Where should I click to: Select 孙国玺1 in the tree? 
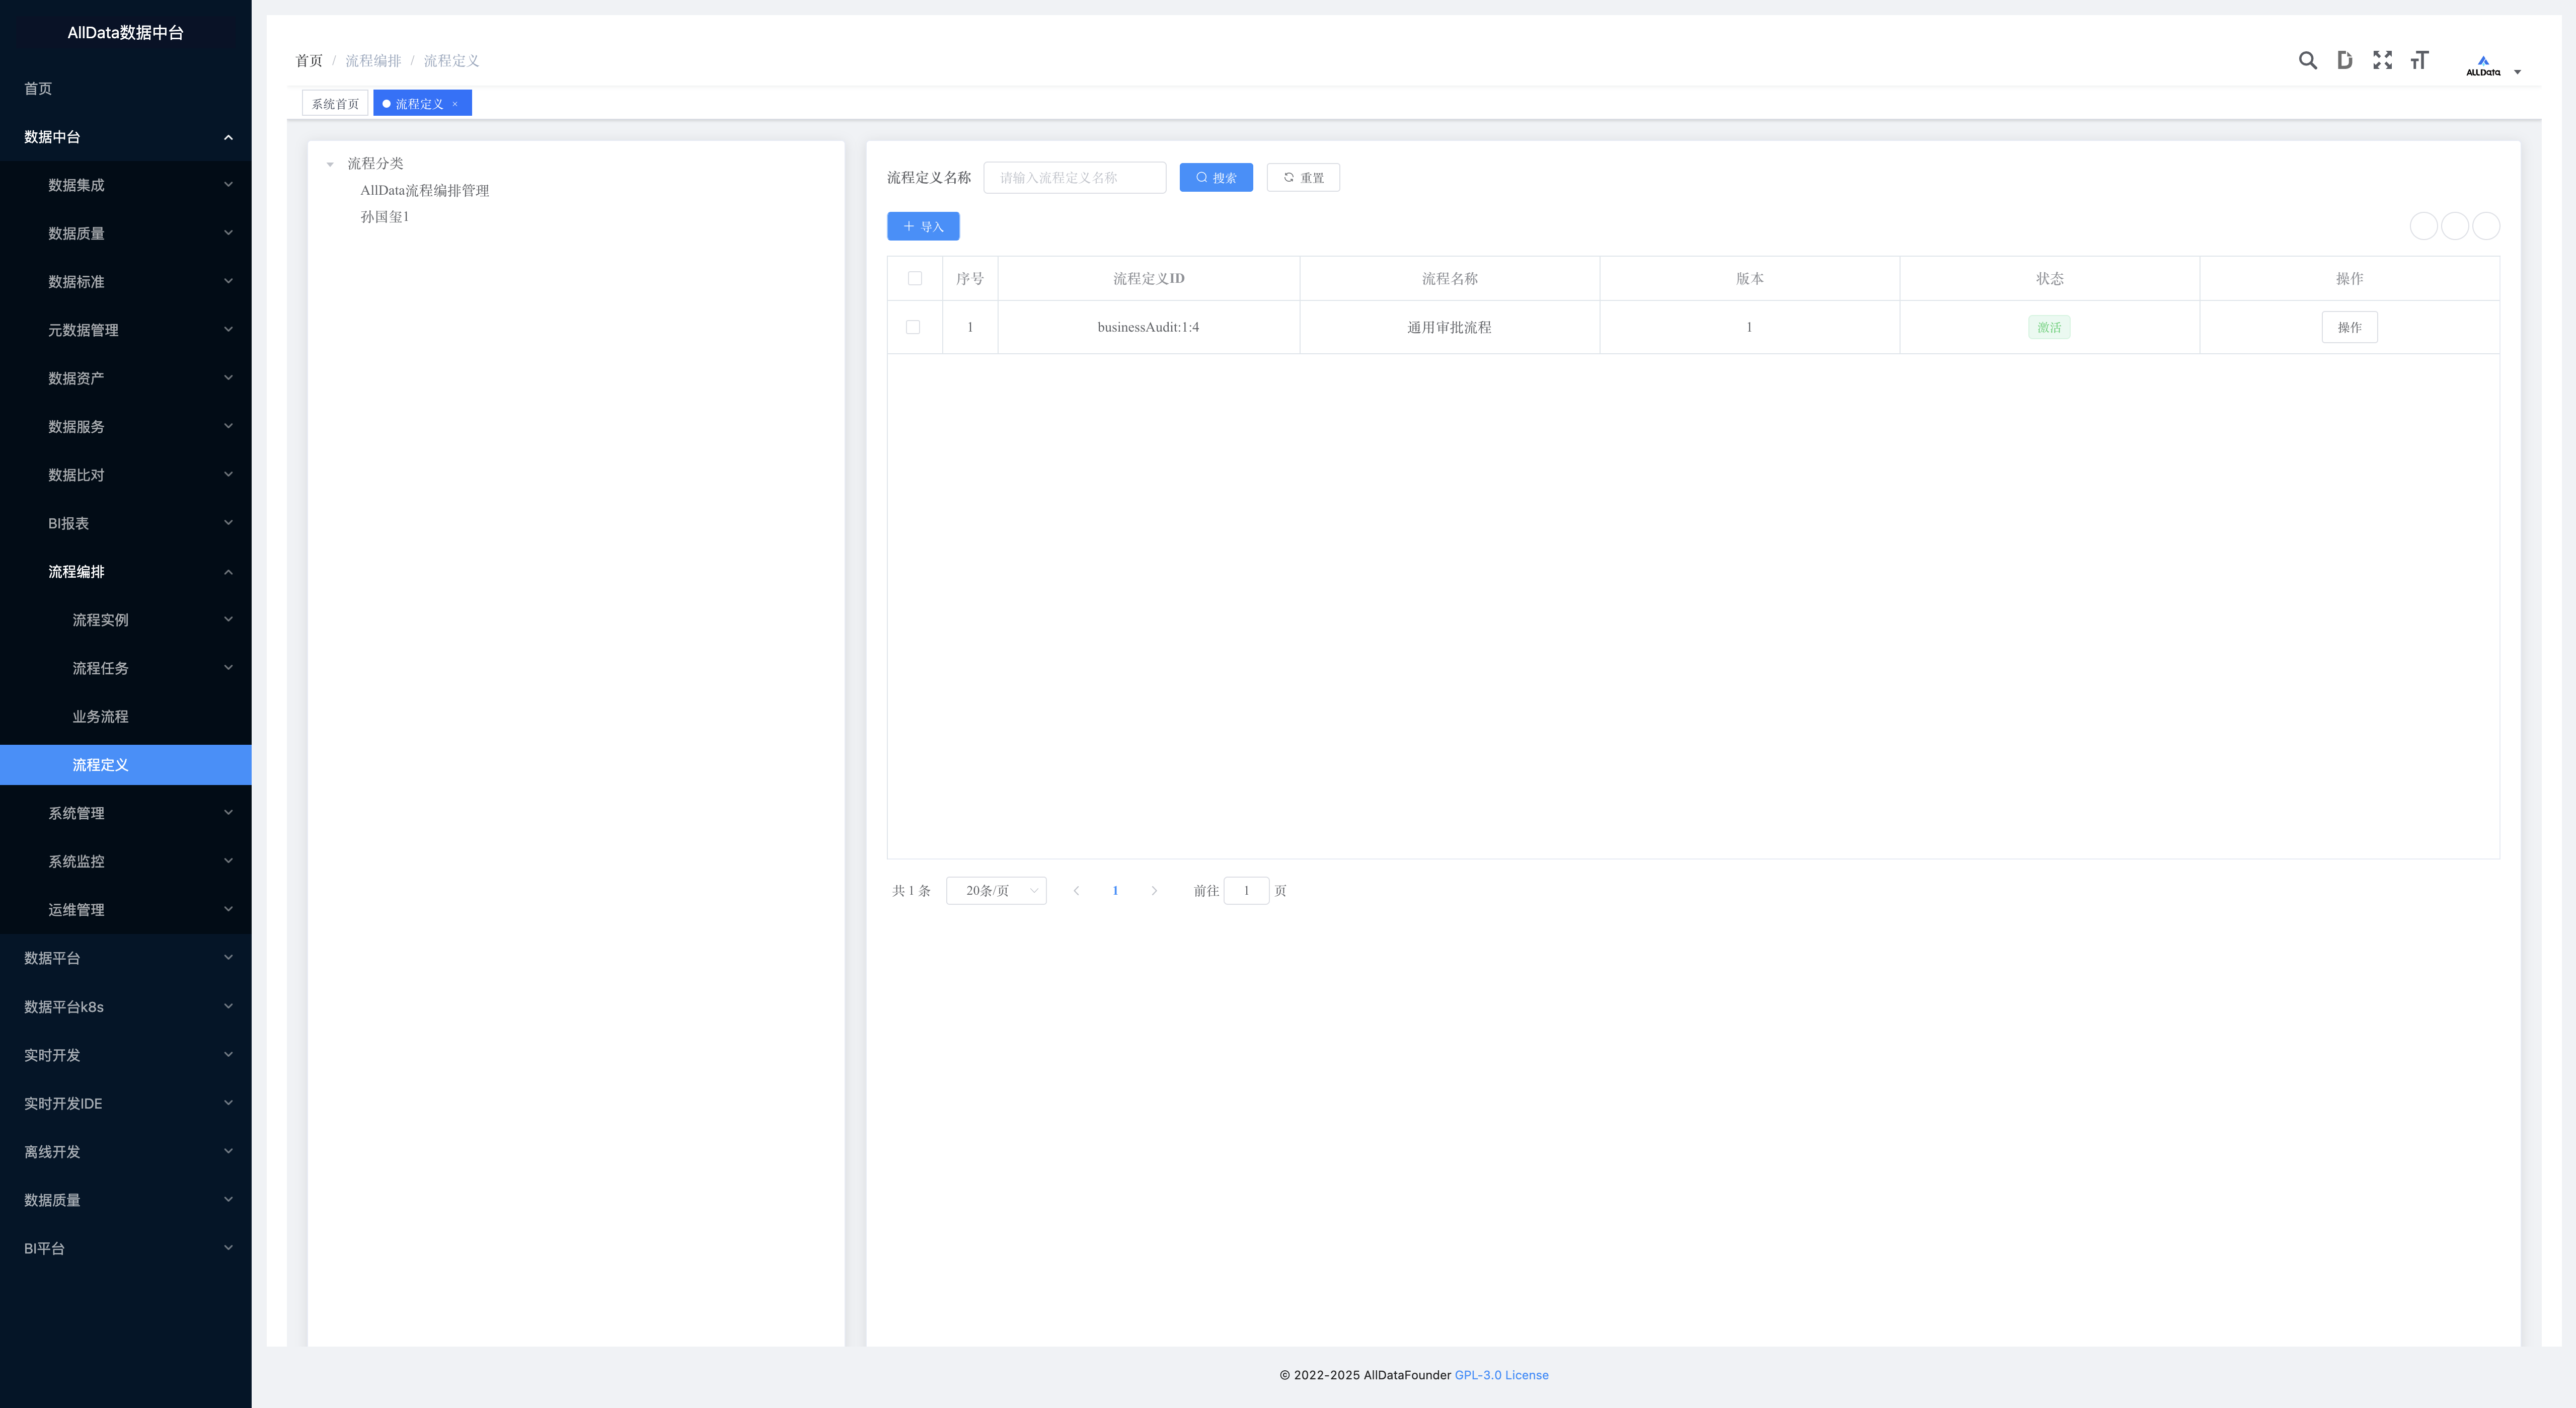(385, 217)
